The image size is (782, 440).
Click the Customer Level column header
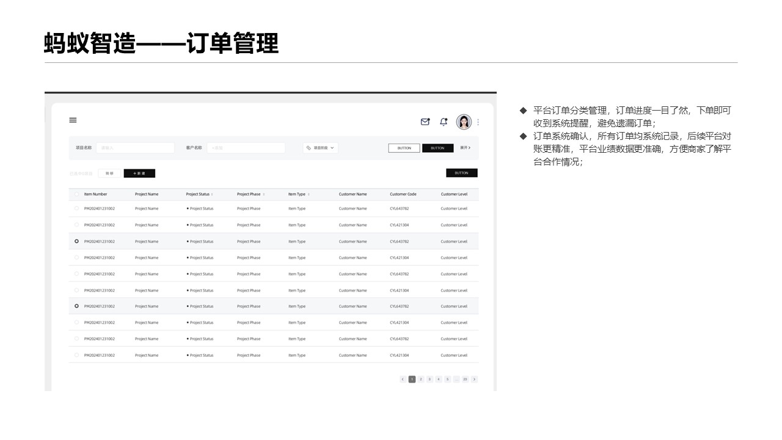pos(454,194)
